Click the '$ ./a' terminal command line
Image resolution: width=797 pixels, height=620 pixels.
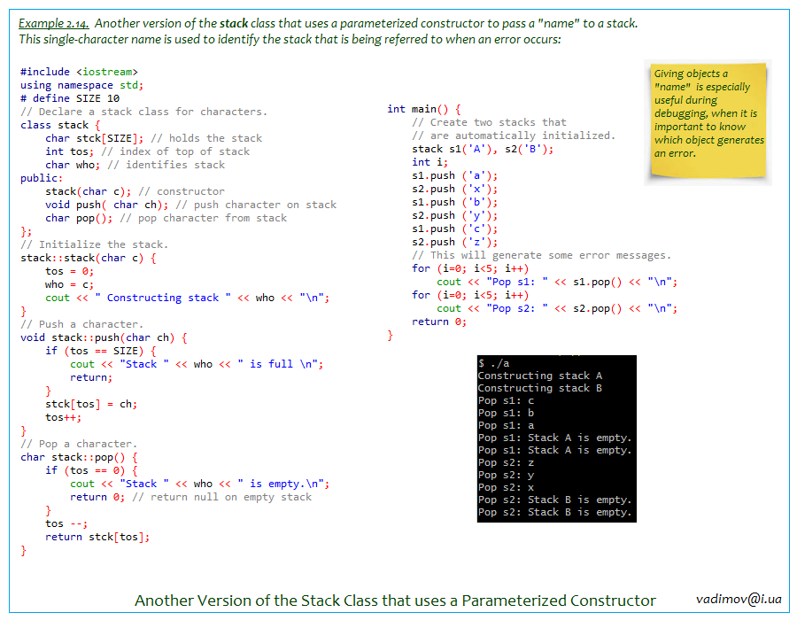coord(493,363)
